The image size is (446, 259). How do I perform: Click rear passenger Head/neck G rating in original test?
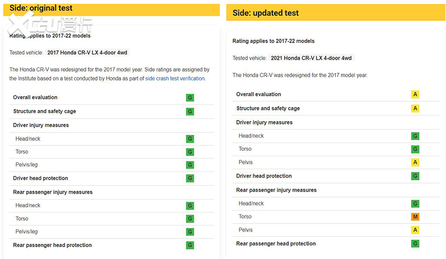(x=190, y=206)
